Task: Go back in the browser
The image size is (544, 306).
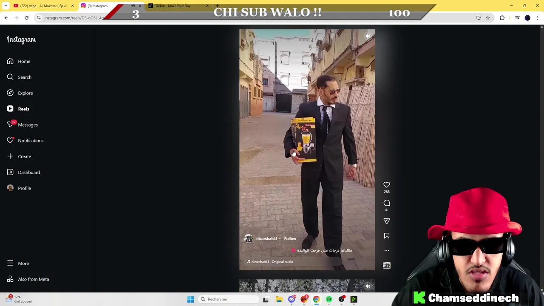Action: pos(6,18)
